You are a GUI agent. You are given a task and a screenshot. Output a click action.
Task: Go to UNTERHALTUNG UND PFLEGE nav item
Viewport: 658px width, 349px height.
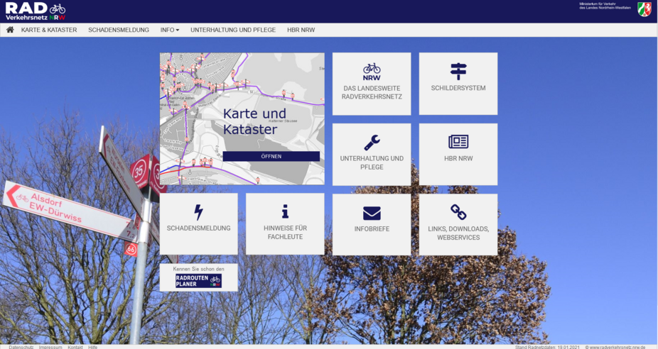point(233,30)
